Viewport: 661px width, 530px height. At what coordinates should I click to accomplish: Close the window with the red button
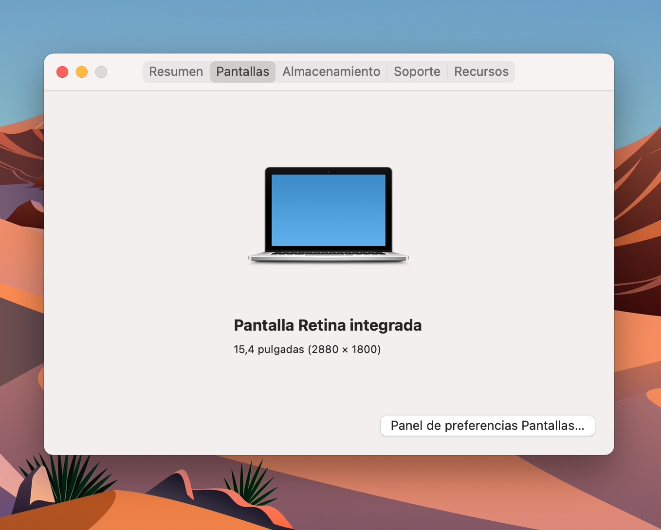(x=62, y=72)
